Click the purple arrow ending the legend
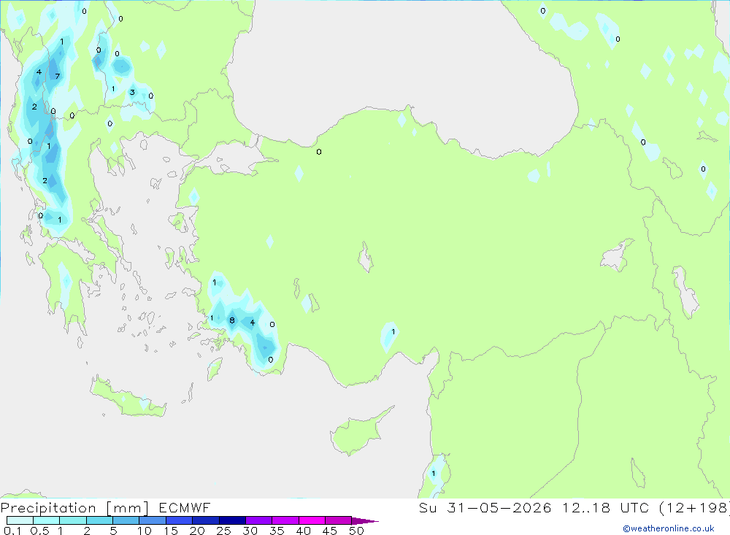Screen dimensions: 730x535 tap(365, 520)
